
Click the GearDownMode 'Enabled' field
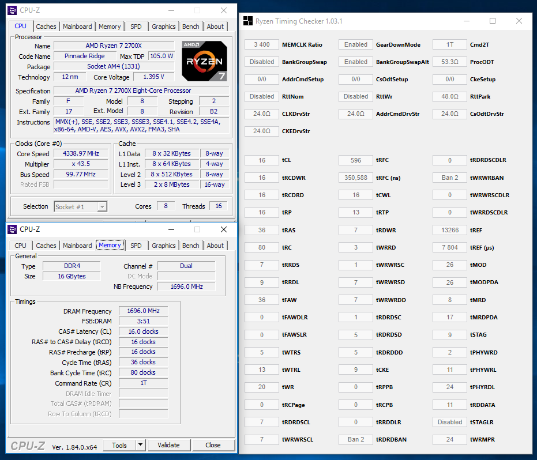click(x=356, y=44)
